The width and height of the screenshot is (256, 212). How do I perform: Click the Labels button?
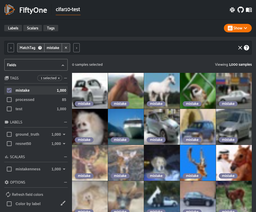coord(13,28)
